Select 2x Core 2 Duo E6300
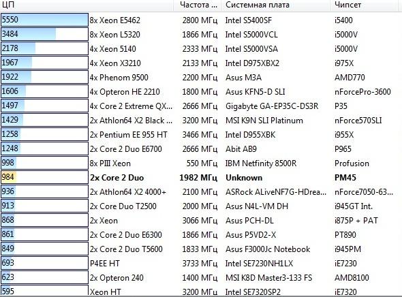Image resolution: width=402 pixels, height=297 pixels. tap(126, 235)
